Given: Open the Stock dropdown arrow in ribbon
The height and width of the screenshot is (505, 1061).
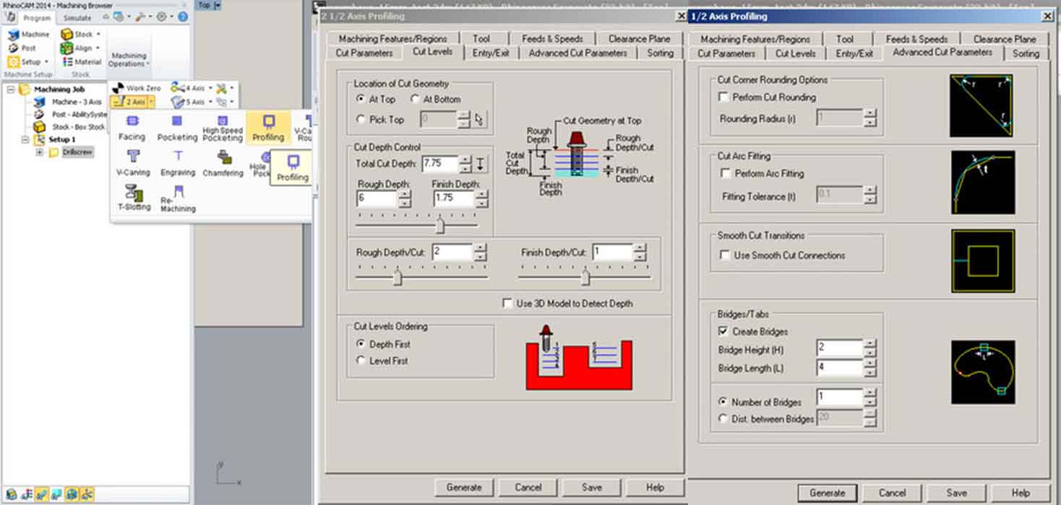Looking at the screenshot, I should coord(98,35).
